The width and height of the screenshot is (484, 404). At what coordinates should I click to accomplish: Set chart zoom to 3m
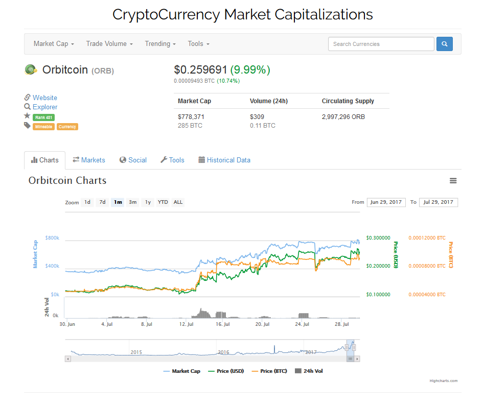[133, 202]
